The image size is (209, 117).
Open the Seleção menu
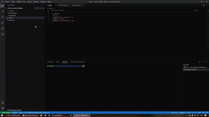click(x=19, y=2)
